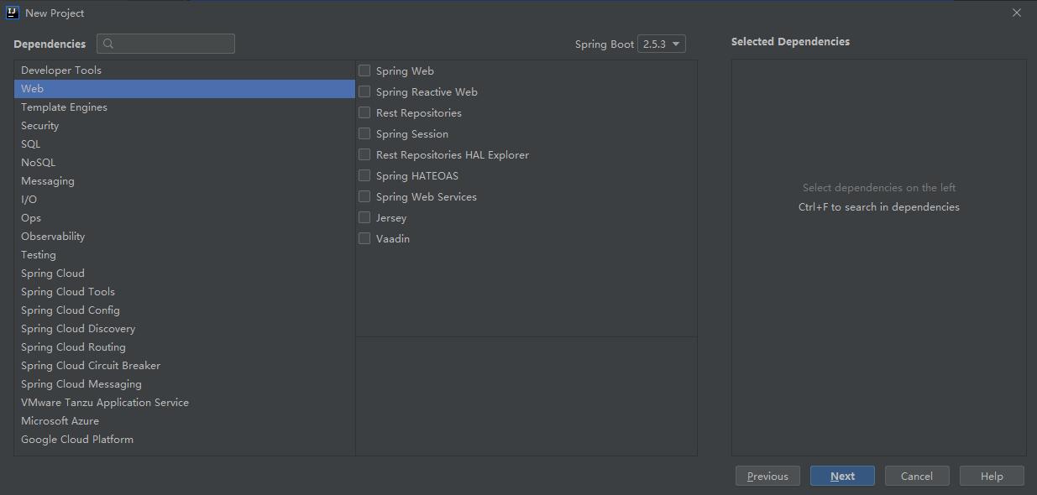This screenshot has height=495, width=1037.
Task: Check the Spring Reactive Web dependency
Action: [x=364, y=91]
